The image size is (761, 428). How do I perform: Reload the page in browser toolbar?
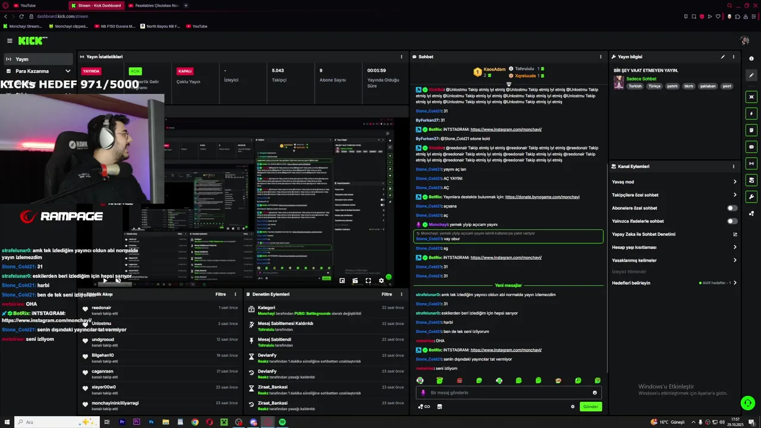21,16
